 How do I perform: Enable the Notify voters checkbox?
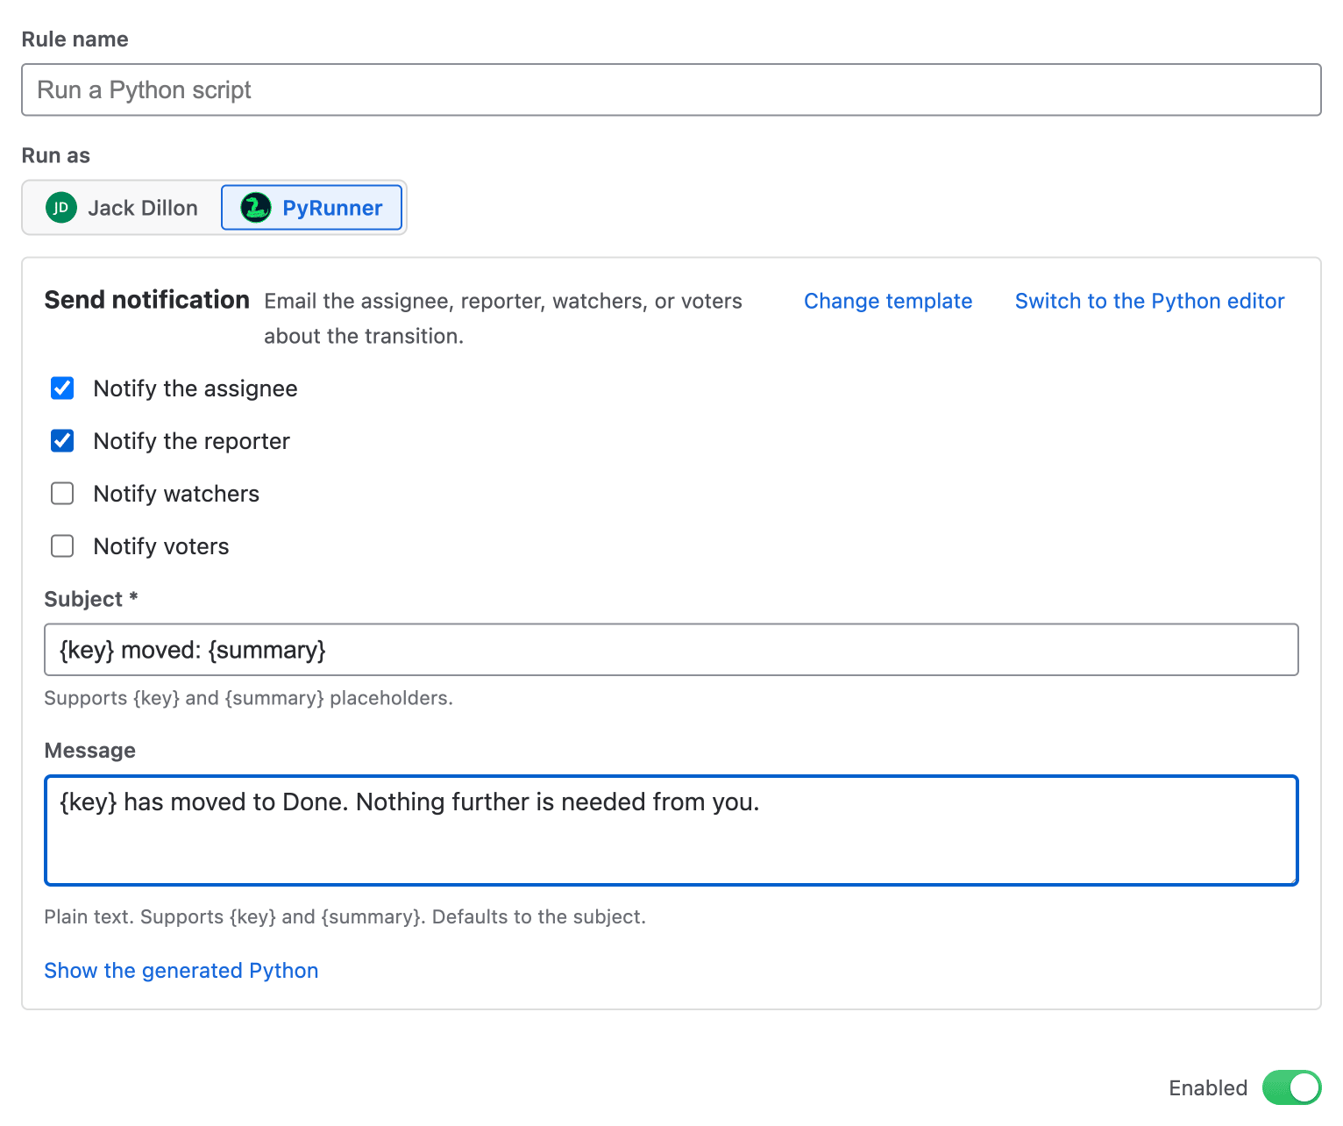(62, 546)
